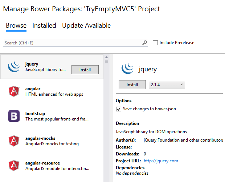Click the bootstrap B logo icon

pyautogui.click(x=14, y=116)
